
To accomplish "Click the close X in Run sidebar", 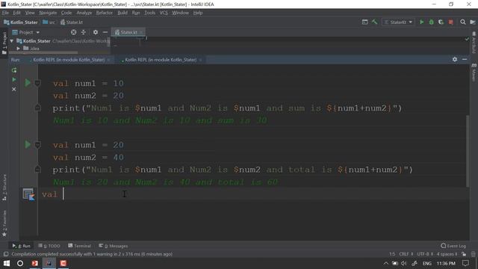I will (14, 90).
